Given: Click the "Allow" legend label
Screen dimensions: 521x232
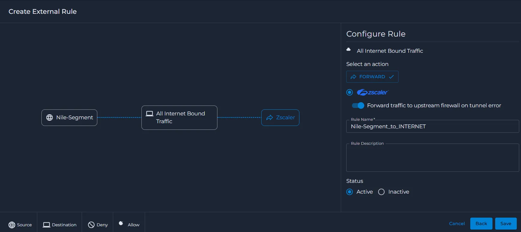Looking at the screenshot, I should pos(134,225).
